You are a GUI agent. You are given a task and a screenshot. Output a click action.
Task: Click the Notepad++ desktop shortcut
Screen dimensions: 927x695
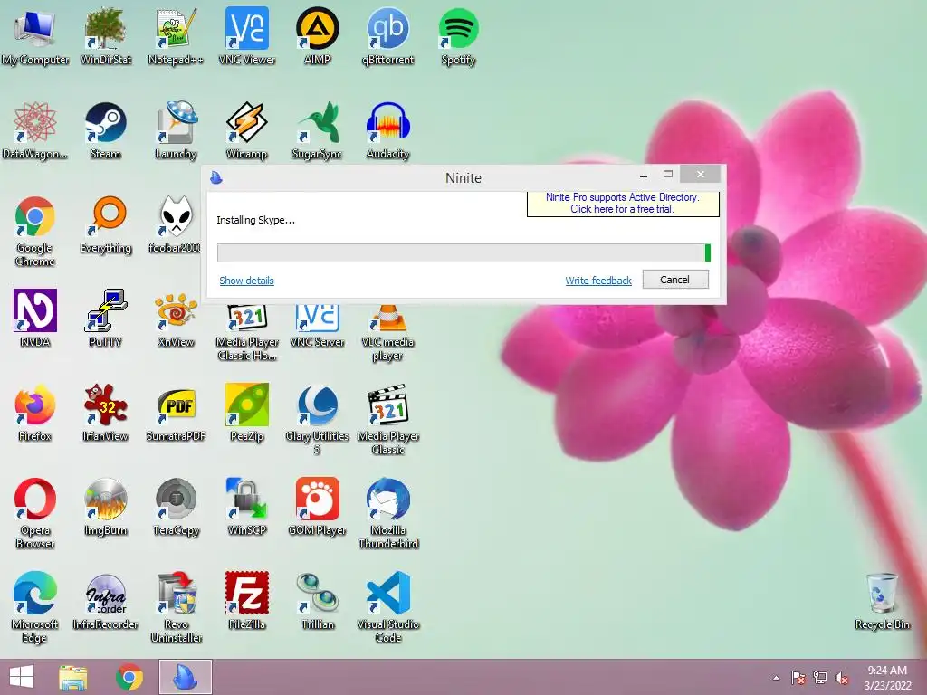[x=176, y=35]
